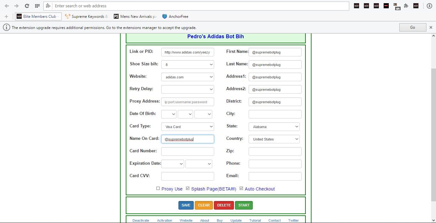Screen dimensions: 436x223
Task: Toggle the Proxy Use checkbox
Action: [x=158, y=188]
